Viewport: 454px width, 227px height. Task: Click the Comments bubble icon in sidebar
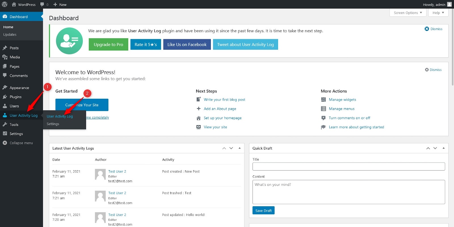pyautogui.click(x=5, y=75)
